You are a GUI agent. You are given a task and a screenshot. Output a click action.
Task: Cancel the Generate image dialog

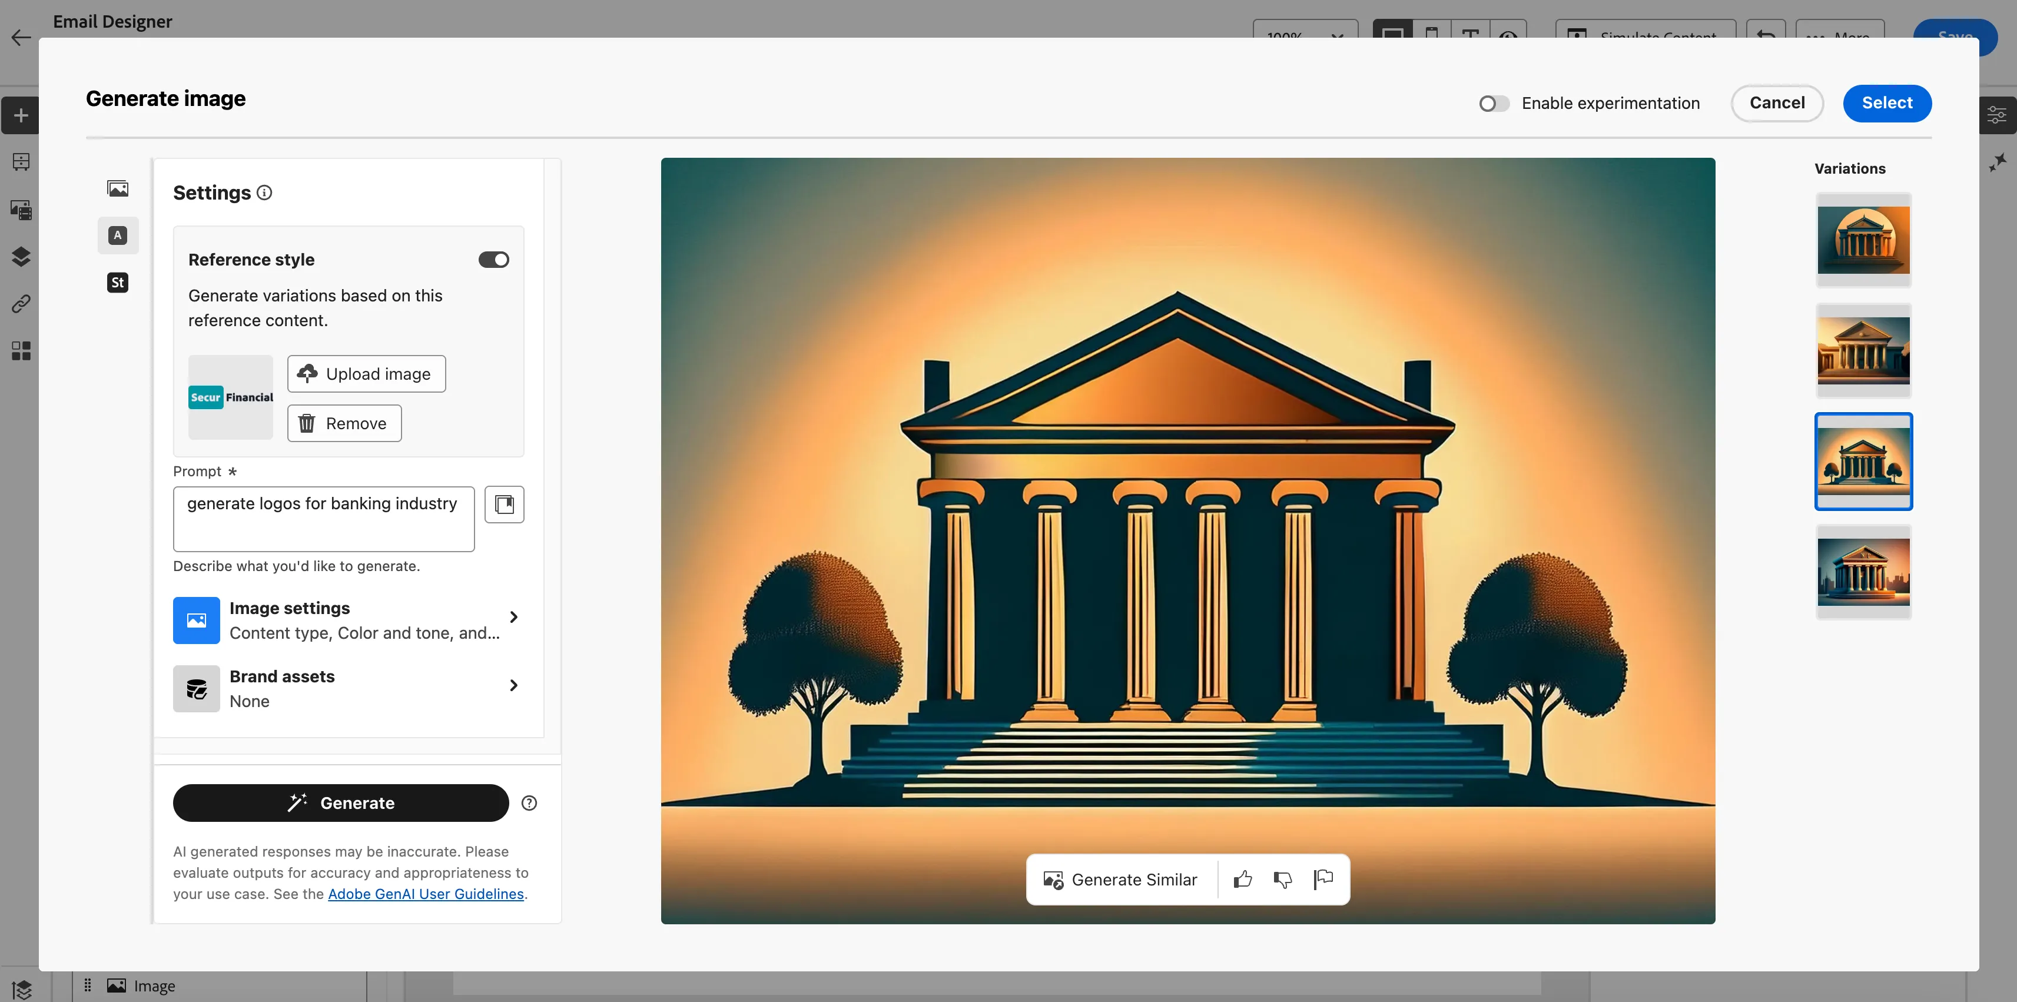click(x=1777, y=104)
